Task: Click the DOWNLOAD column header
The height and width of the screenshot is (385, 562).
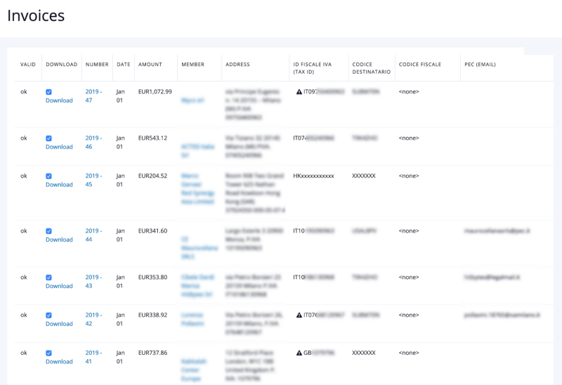Action: (62, 65)
